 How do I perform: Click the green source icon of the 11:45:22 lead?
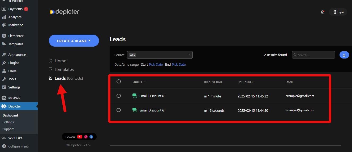click(x=135, y=96)
